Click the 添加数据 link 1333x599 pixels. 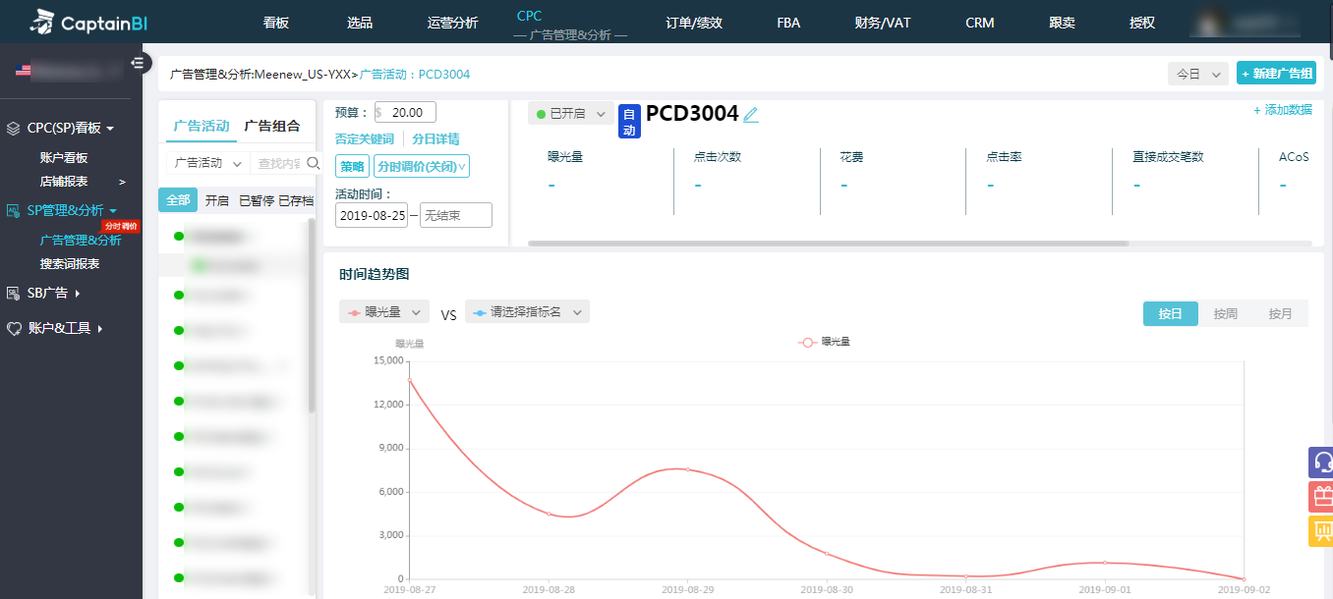click(x=1283, y=110)
